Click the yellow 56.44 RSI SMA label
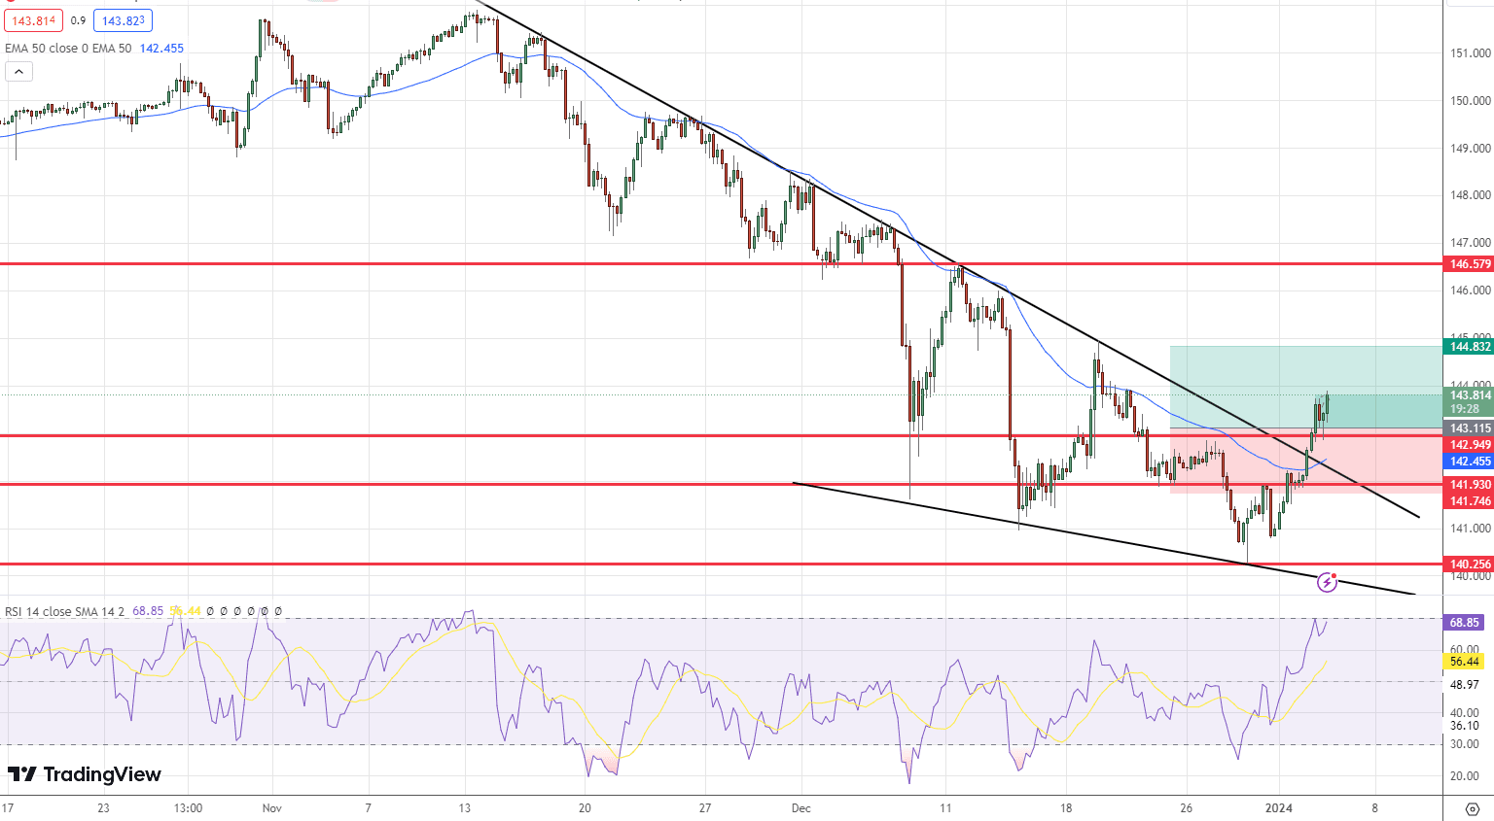 pos(1464,662)
